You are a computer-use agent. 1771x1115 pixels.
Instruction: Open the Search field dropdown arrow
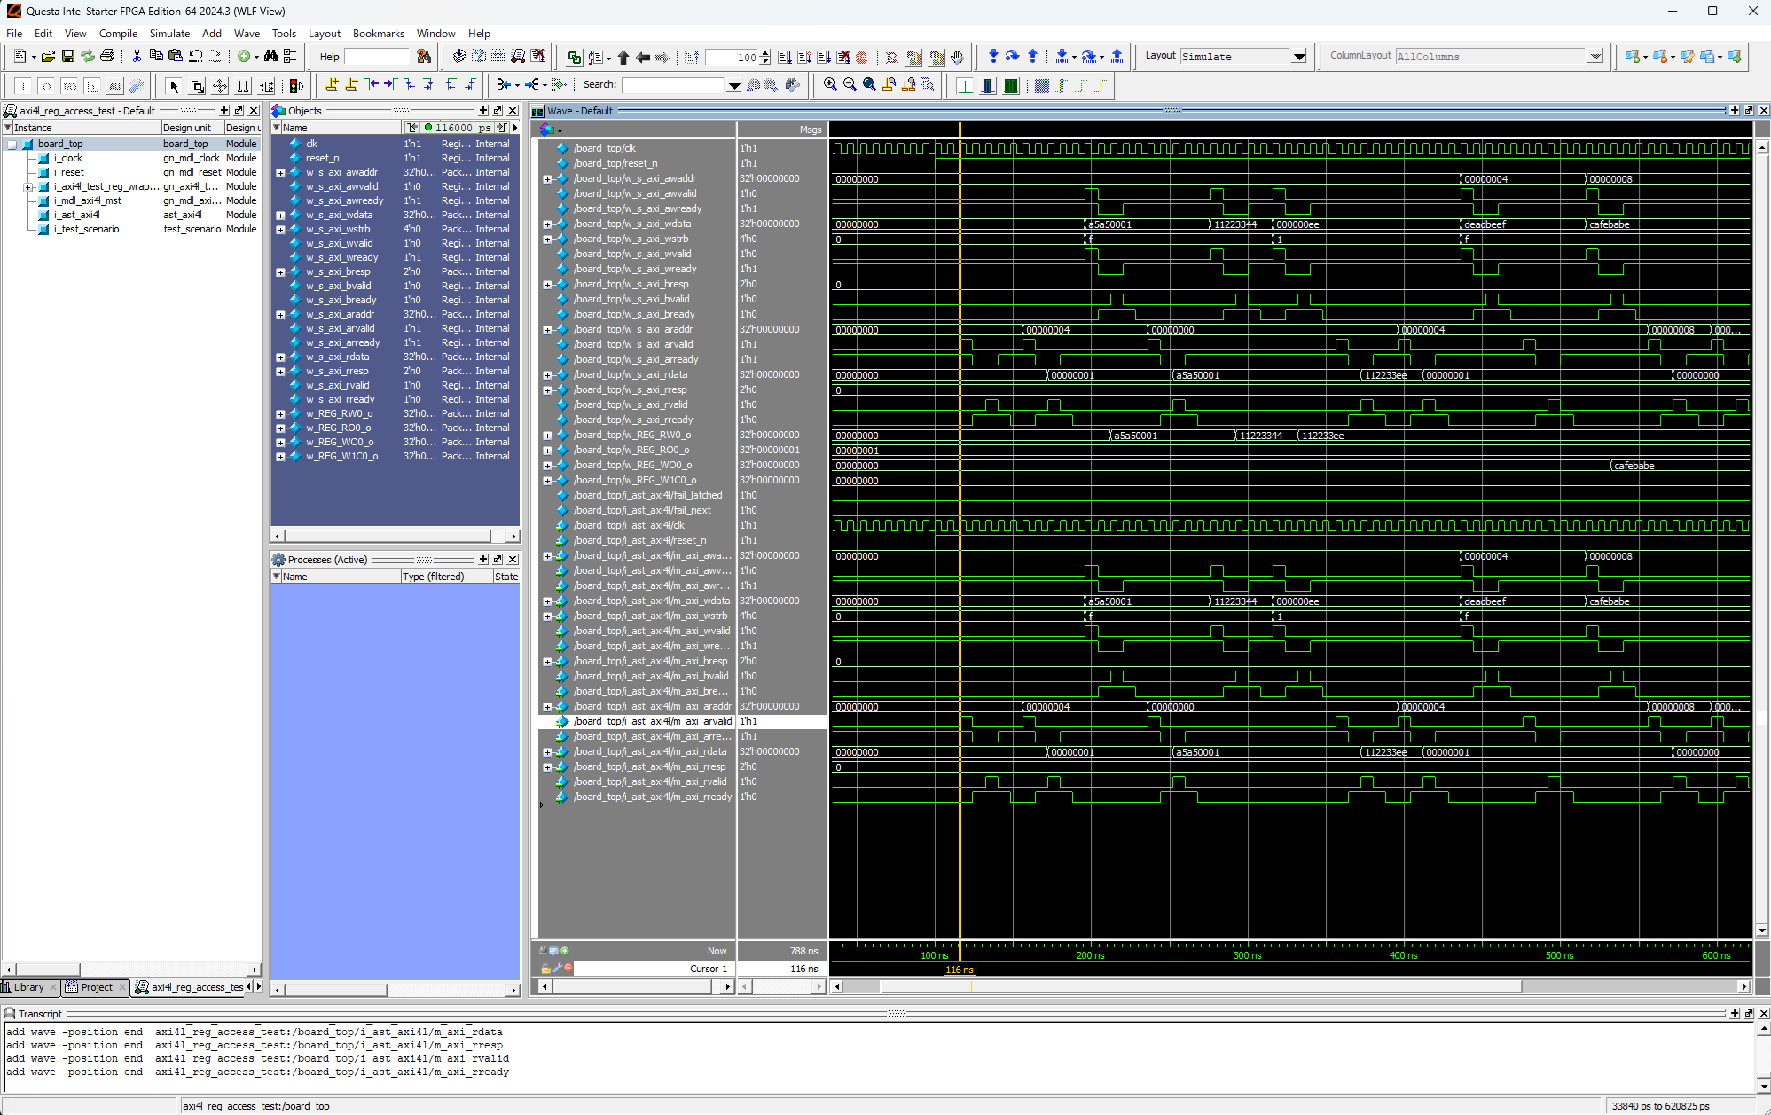733,86
